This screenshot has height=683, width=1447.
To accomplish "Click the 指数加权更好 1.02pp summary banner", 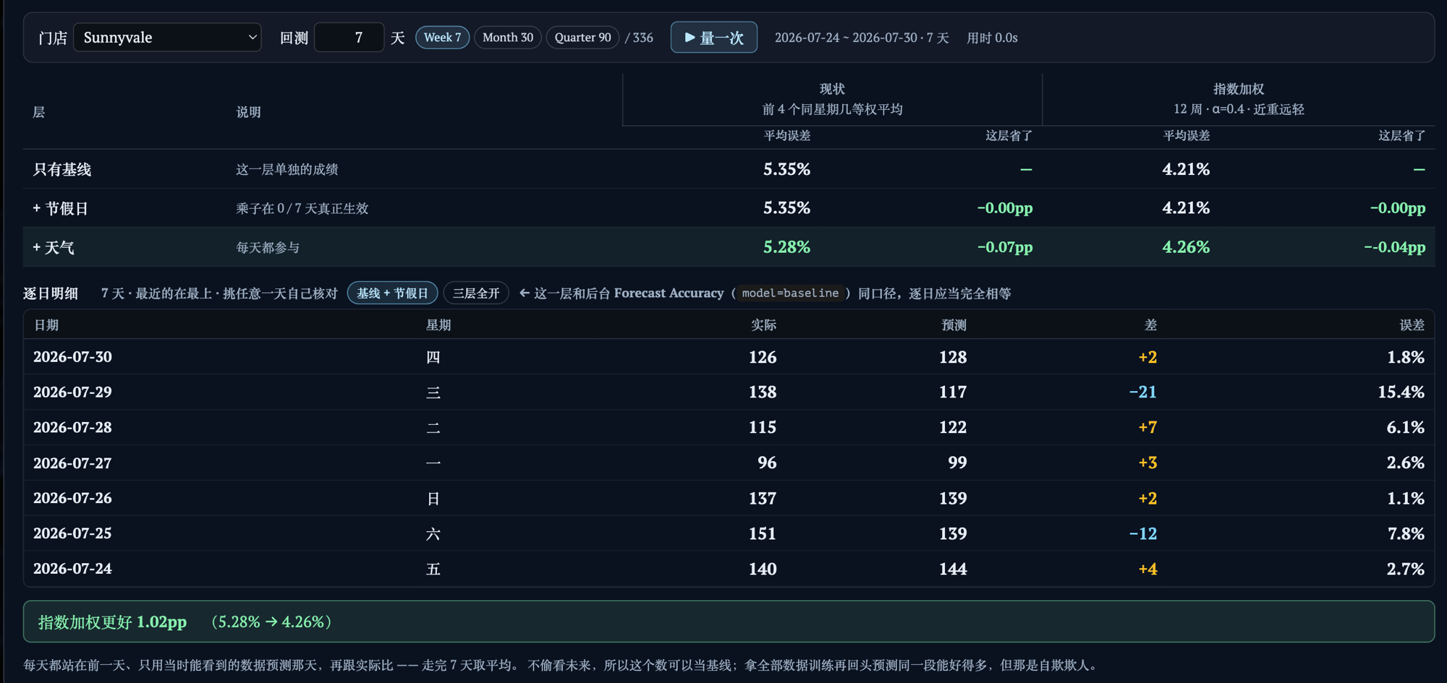I will tap(729, 622).
